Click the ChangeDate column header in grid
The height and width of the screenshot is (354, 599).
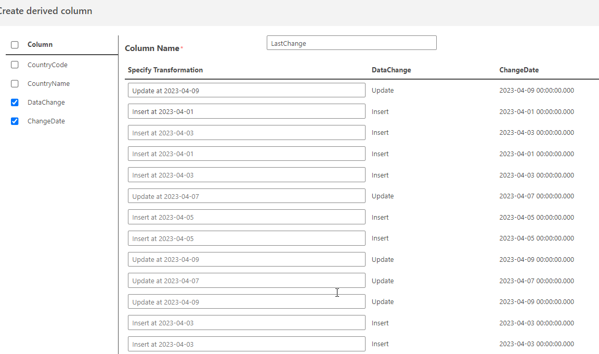click(519, 70)
